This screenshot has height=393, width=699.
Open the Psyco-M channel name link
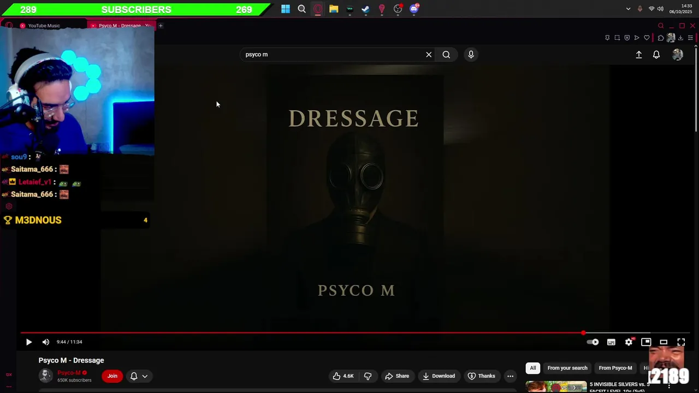tap(69, 373)
